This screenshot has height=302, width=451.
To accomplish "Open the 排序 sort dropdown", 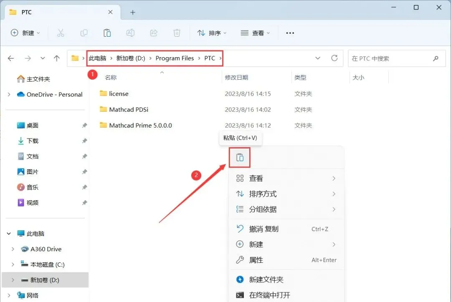I will tap(212, 33).
